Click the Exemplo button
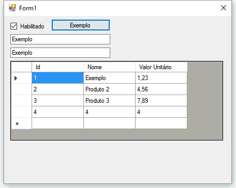Viewport: 236px width, 188px height. (x=81, y=25)
